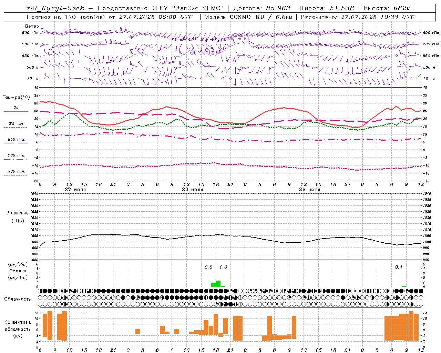Click the station title rAl_Kyzyl-Ozek

[x=55, y=8]
